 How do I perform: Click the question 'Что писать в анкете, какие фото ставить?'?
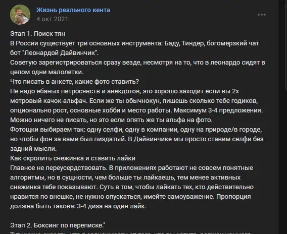pos(74,82)
